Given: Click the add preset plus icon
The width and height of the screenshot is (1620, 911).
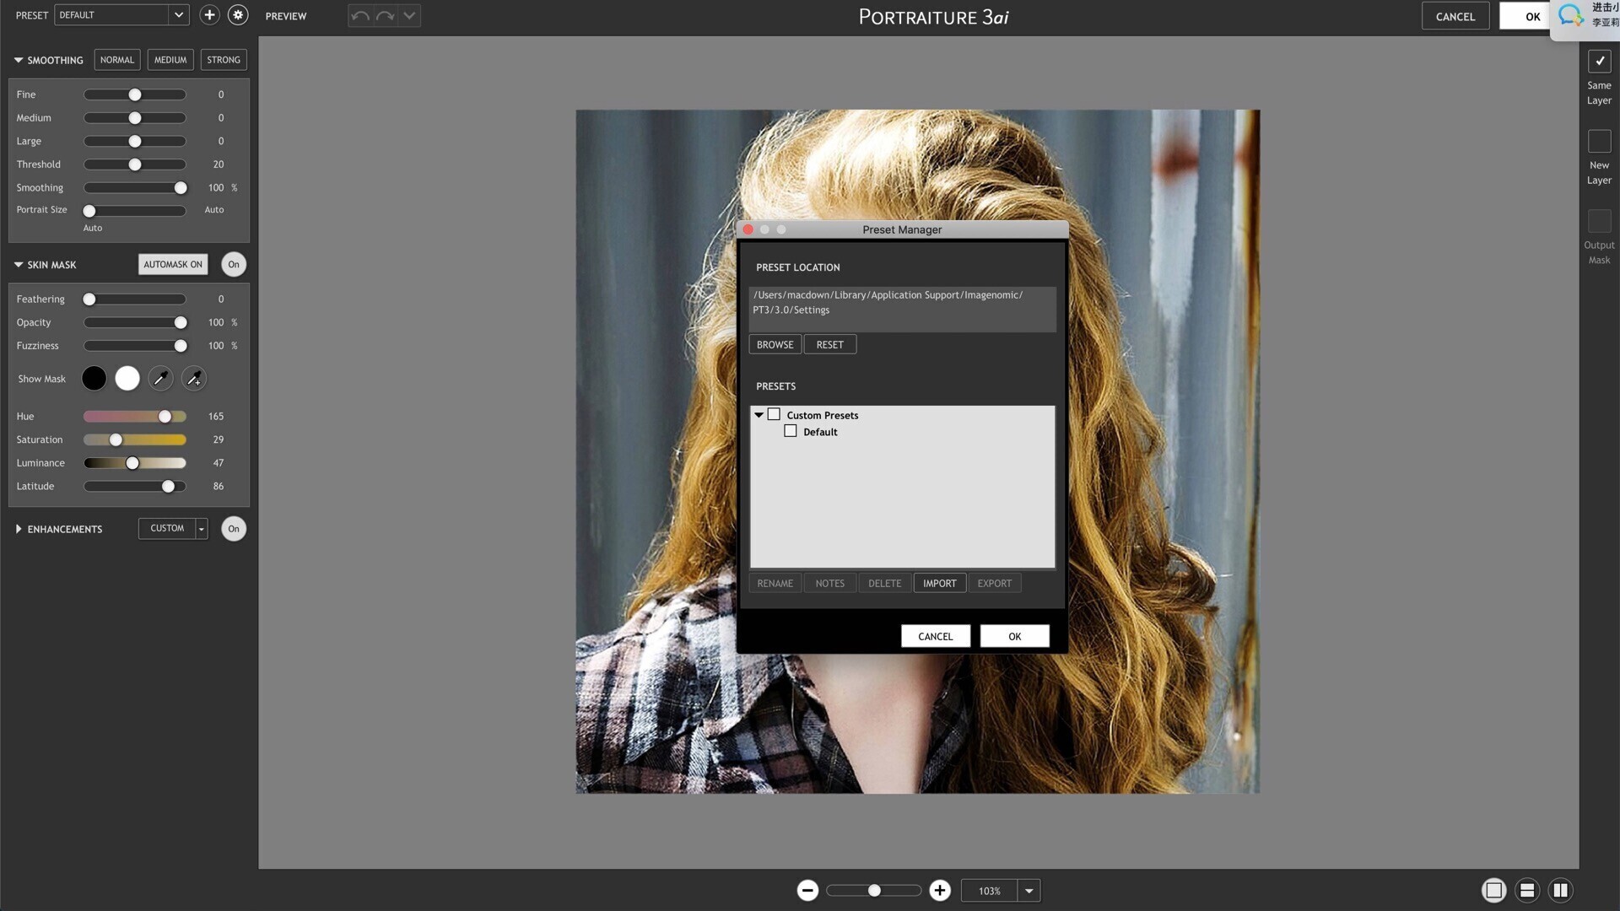Looking at the screenshot, I should pyautogui.click(x=209, y=15).
